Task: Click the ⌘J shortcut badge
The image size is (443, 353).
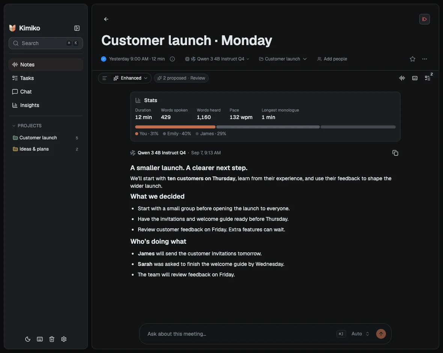Action: (x=341, y=334)
